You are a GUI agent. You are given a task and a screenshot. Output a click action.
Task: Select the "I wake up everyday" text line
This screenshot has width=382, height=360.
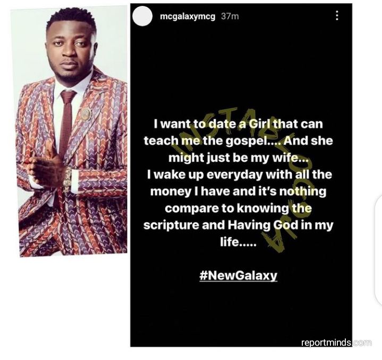point(239,175)
